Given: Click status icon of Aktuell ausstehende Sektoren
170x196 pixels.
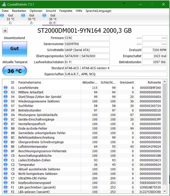Looking at the screenshot, I should pos(6,169).
